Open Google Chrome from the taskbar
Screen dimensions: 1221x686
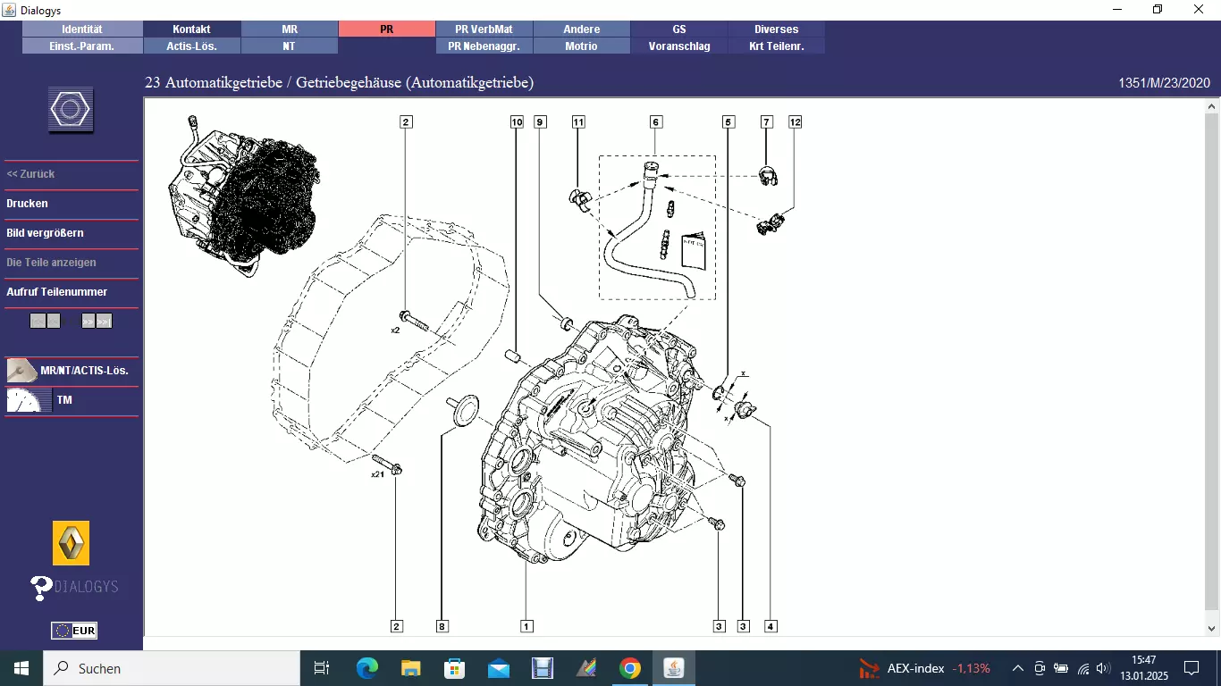click(x=630, y=667)
